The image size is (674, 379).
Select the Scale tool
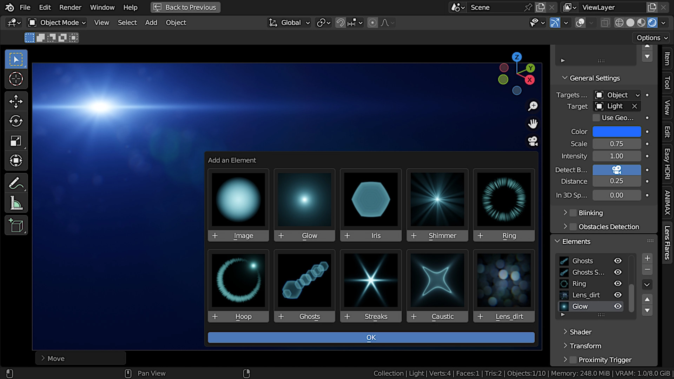pos(16,141)
